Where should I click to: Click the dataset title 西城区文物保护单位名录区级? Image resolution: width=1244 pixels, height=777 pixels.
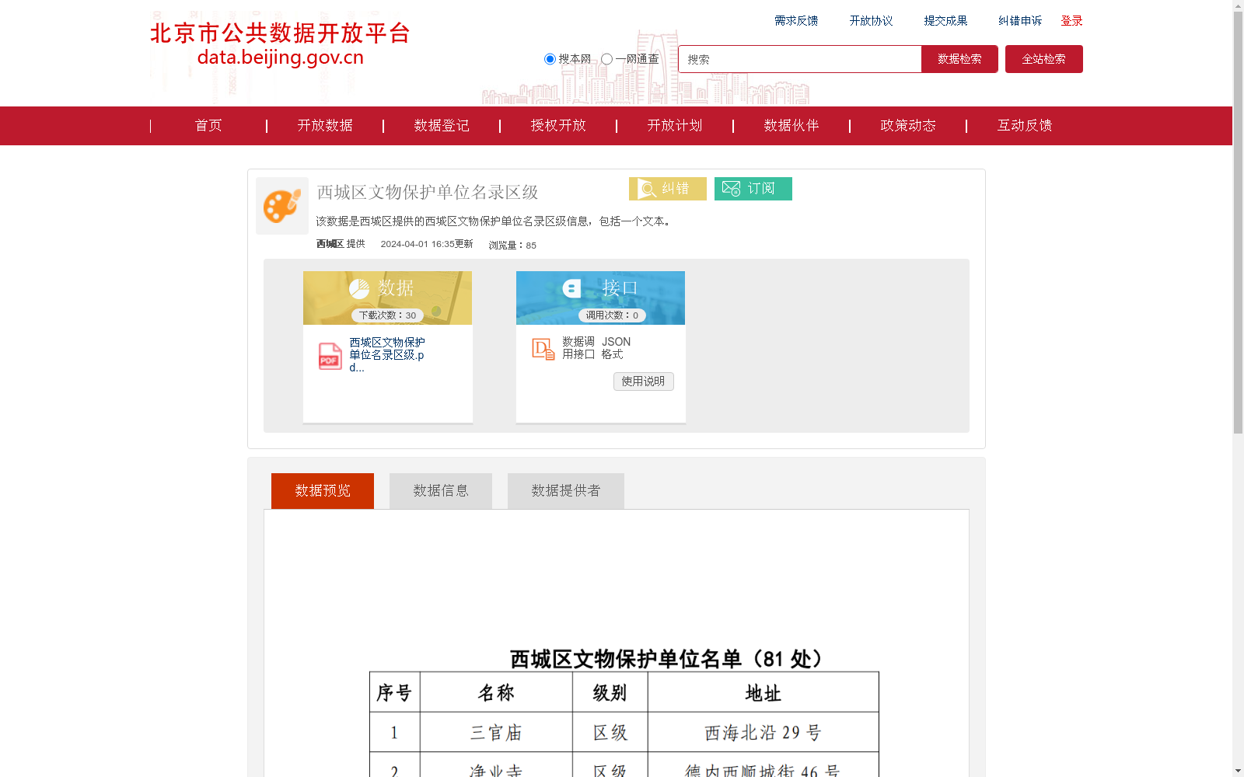[x=428, y=192]
